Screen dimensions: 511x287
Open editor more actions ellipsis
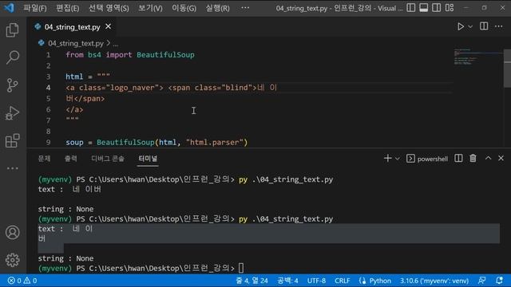(498, 26)
